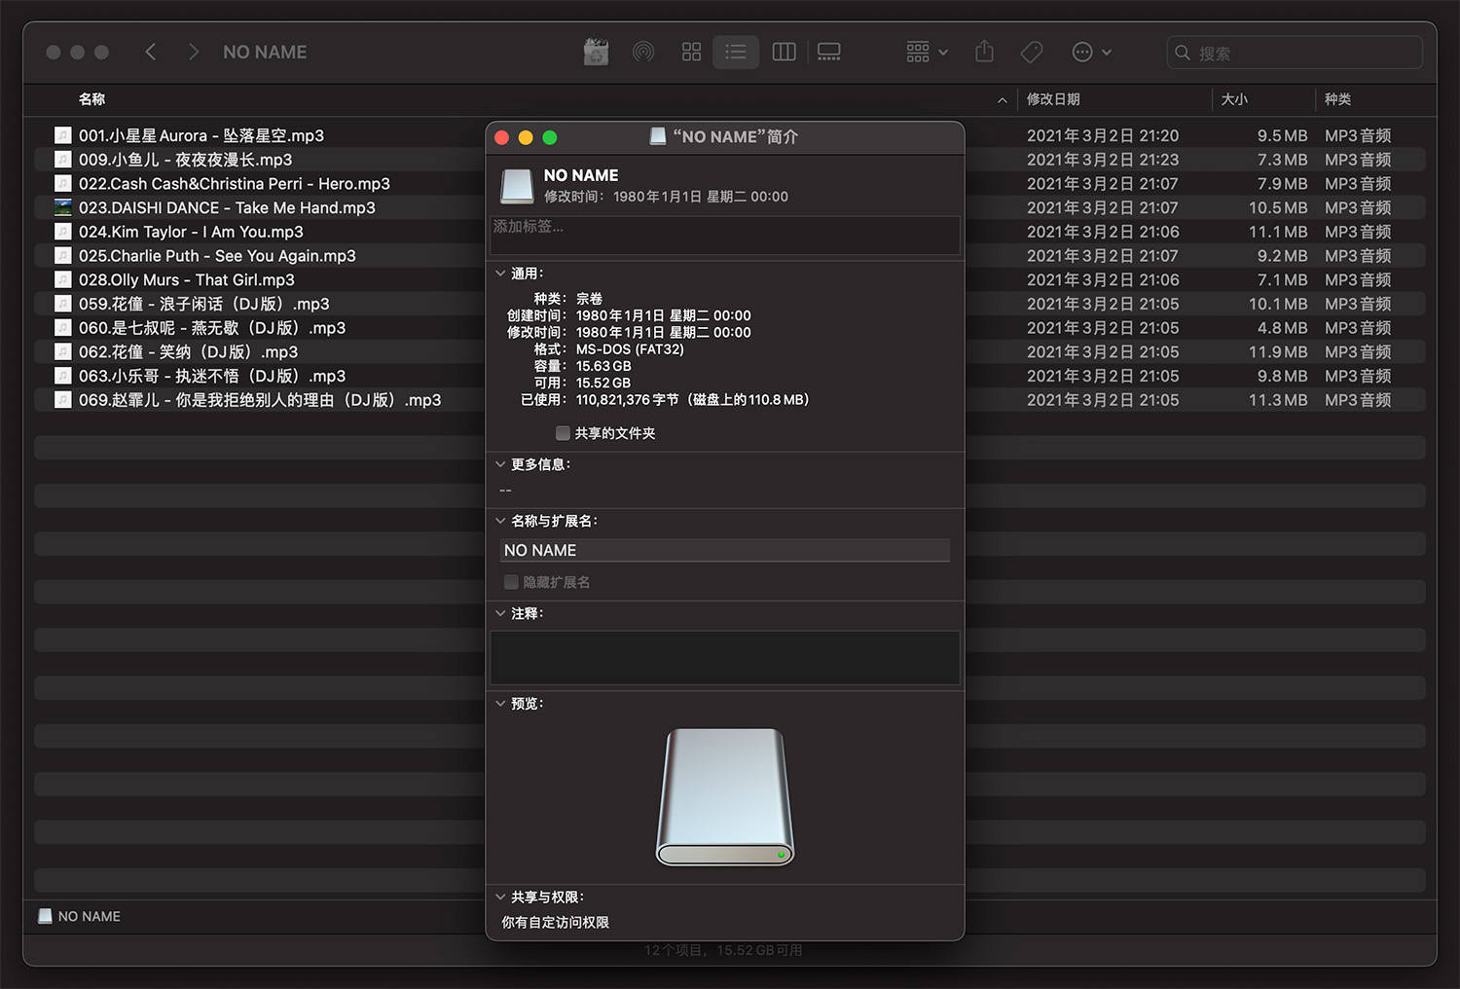The width and height of the screenshot is (1460, 989).
Task: Click the 添加标签 tags field
Action: pos(724,234)
